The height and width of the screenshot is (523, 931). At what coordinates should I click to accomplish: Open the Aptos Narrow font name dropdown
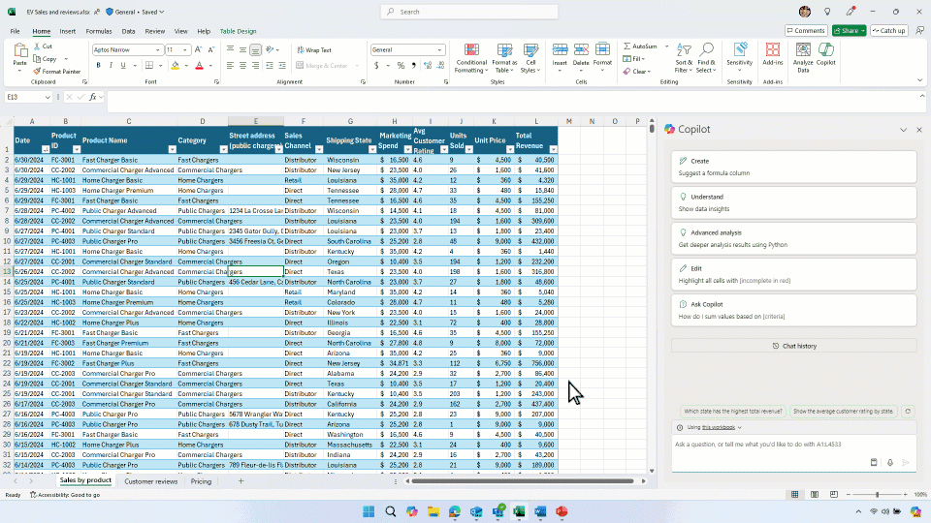tap(157, 49)
